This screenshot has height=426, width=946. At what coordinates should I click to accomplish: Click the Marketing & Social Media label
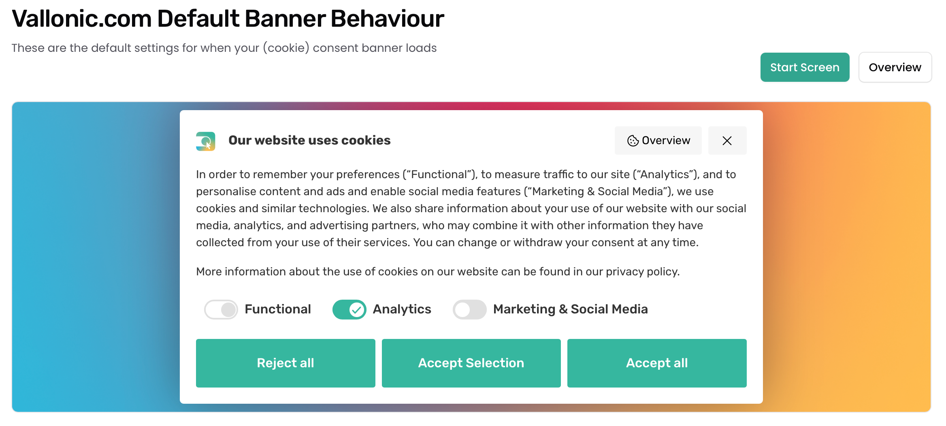pyautogui.click(x=570, y=309)
